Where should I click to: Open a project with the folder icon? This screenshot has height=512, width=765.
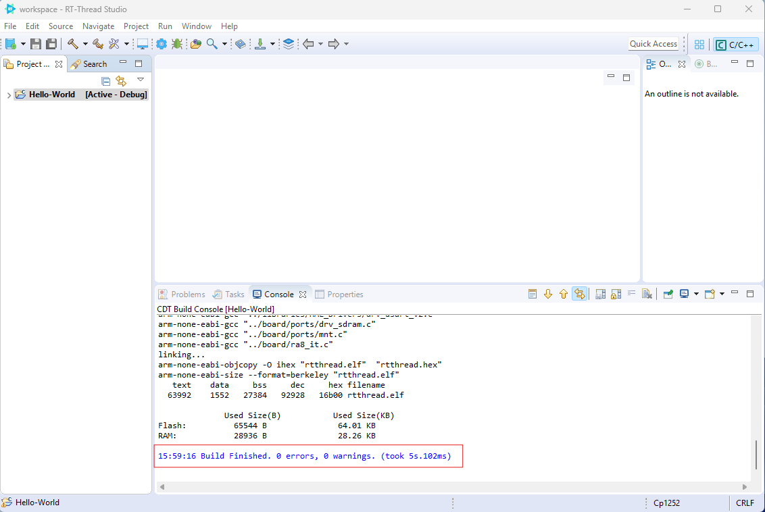[195, 43]
